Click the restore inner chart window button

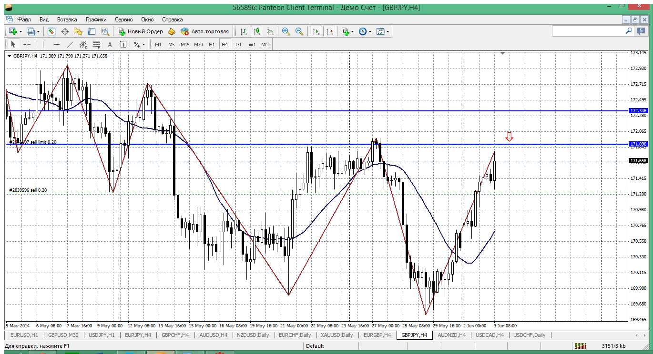635,20
